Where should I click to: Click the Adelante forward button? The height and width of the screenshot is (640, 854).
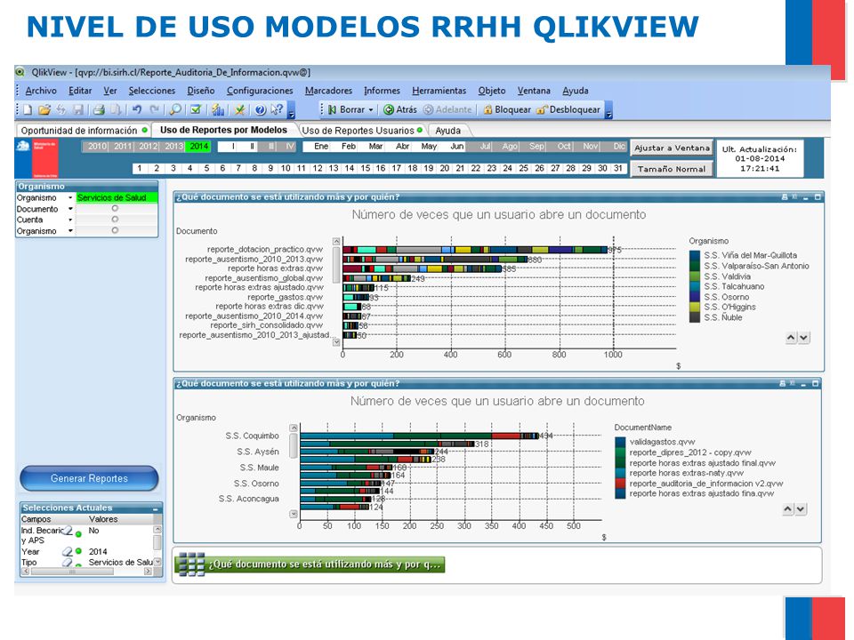[x=447, y=110]
